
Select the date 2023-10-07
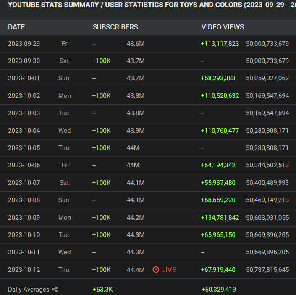click(x=24, y=183)
